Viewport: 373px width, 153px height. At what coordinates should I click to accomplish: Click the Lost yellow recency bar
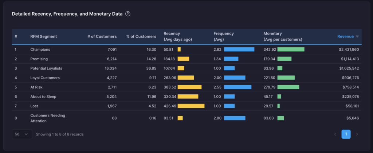[x=191, y=106]
